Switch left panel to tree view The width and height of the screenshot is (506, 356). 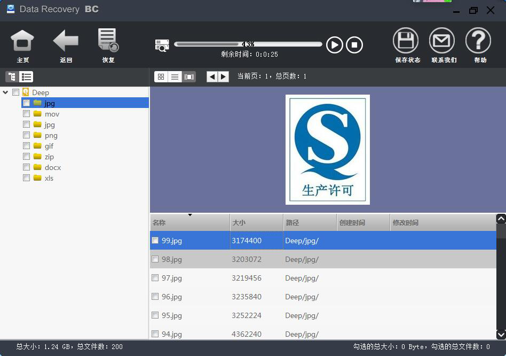point(12,77)
